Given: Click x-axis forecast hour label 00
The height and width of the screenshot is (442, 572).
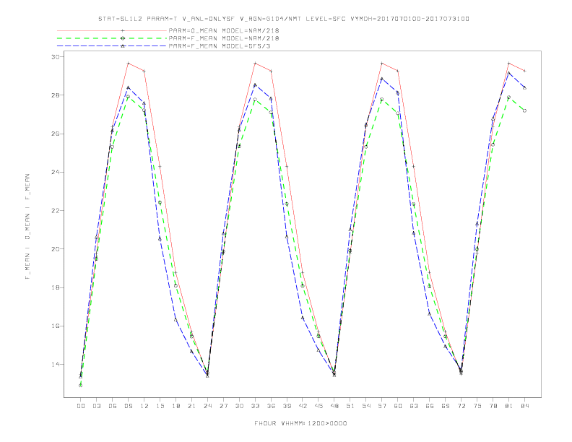Looking at the screenshot, I should click(81, 406).
